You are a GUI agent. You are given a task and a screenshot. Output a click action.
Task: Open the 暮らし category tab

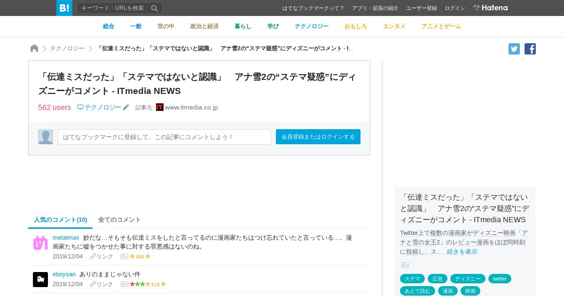coord(243,26)
